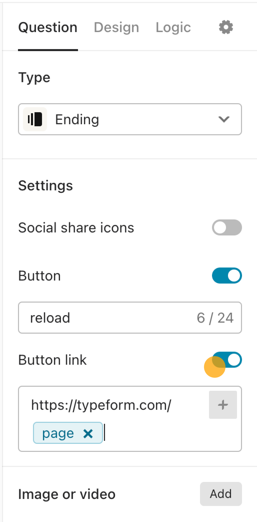
Task: Open the settings gear icon
Action: point(226,27)
